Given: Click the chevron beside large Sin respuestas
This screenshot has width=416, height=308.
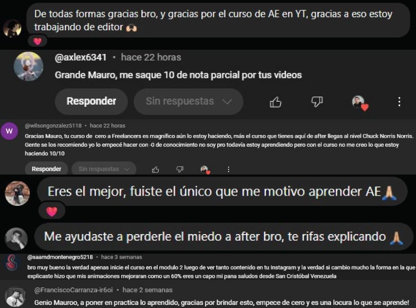Looking at the screenshot, I should coord(227,102).
